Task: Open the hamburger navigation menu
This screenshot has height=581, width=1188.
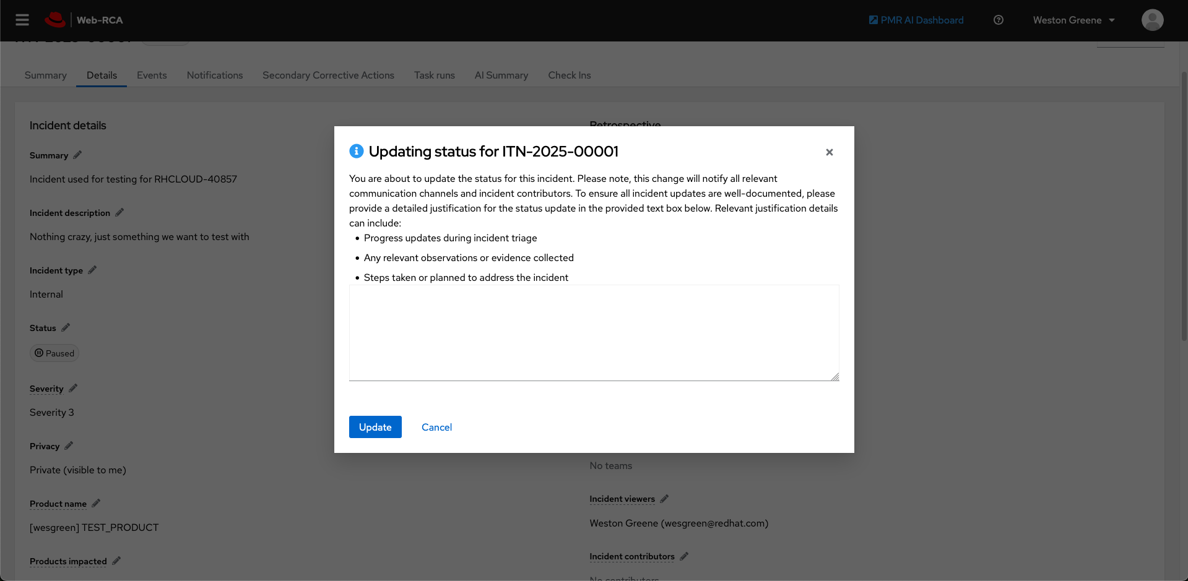Action: [x=22, y=20]
